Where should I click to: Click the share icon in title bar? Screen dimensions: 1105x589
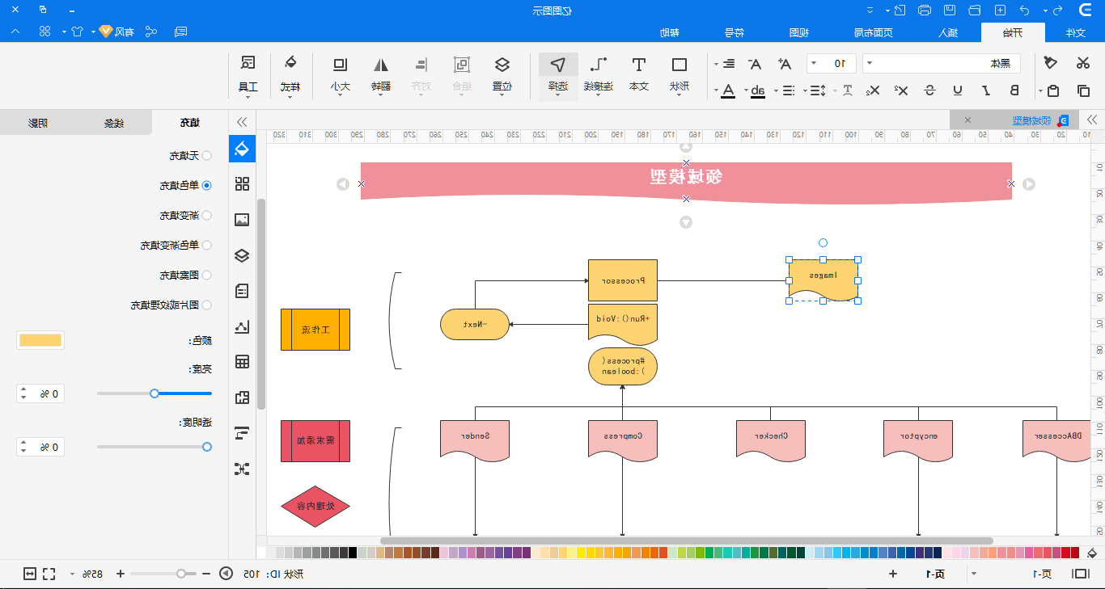point(151,32)
